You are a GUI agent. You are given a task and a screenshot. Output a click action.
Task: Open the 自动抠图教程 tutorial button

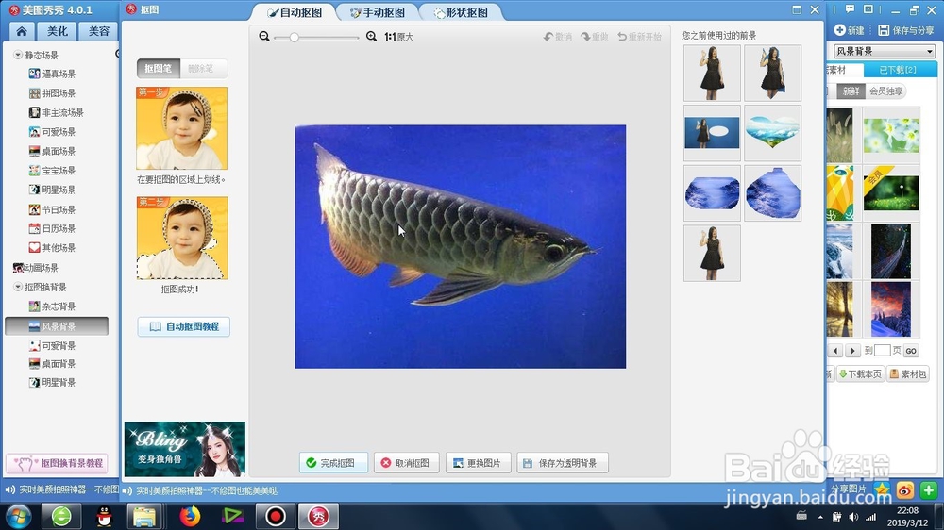tap(184, 326)
